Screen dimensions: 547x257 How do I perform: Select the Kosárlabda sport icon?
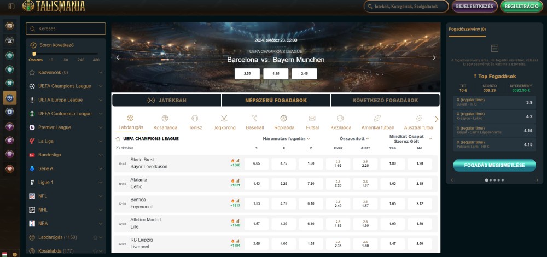(x=165, y=118)
